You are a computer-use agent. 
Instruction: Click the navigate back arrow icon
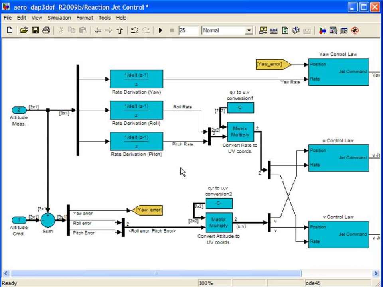[97, 30]
